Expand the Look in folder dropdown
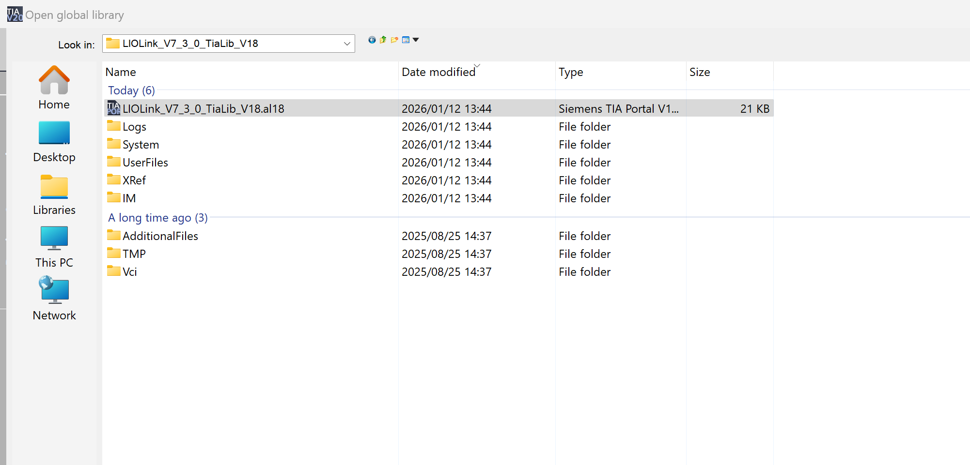This screenshot has width=970, height=465. tap(347, 44)
